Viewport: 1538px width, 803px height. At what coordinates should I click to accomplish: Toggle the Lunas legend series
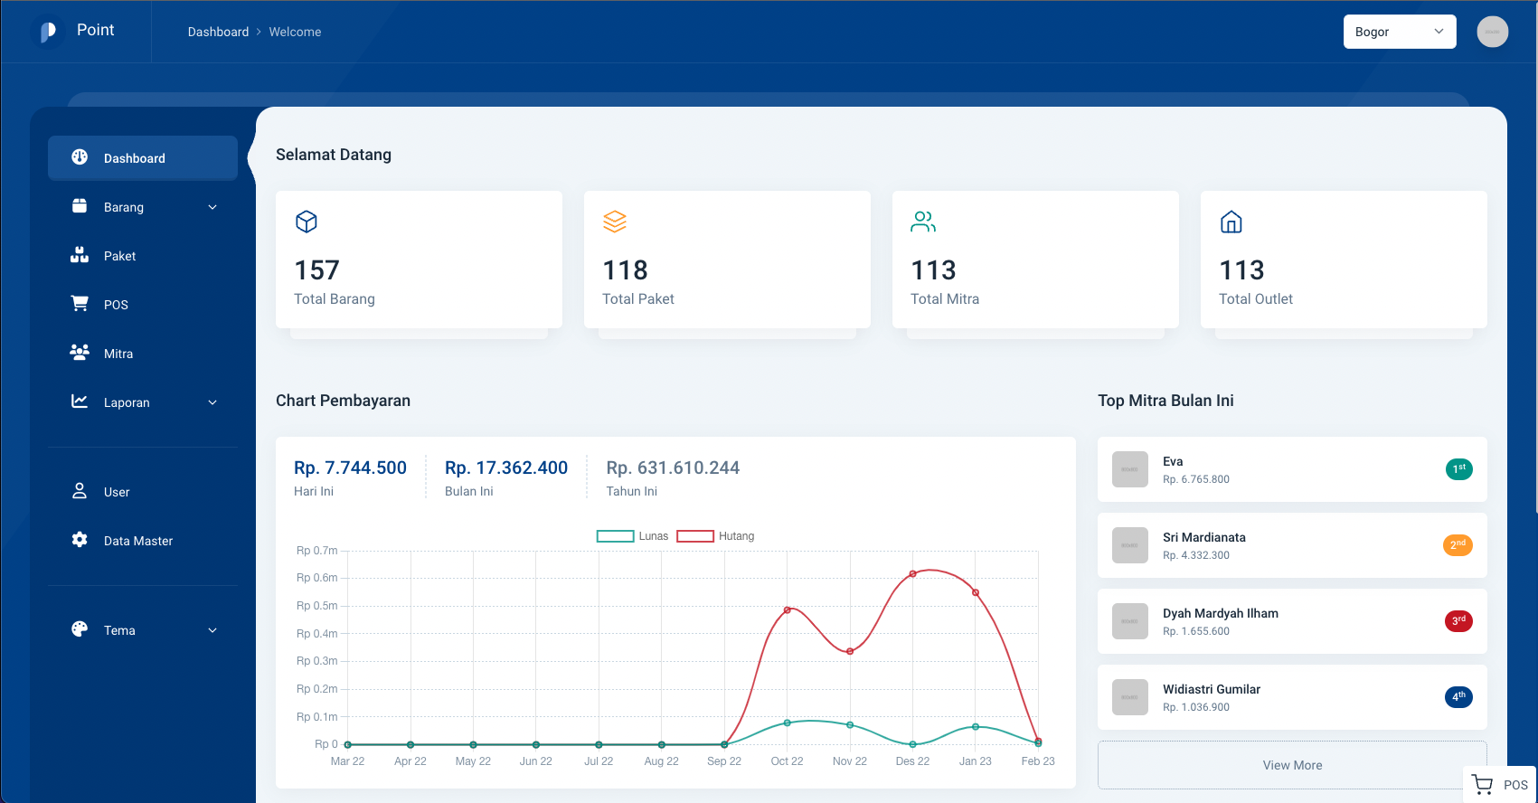[632, 536]
